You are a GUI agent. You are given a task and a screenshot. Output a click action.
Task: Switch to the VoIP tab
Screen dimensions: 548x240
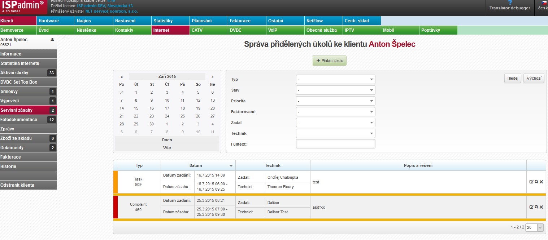286,30
